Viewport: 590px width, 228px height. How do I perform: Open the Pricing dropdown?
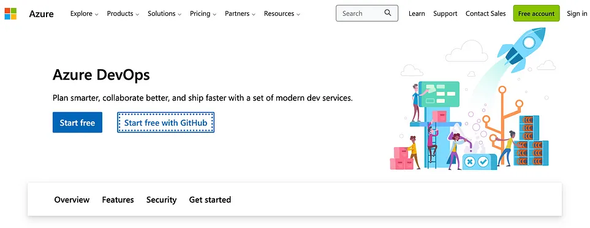[x=203, y=13]
